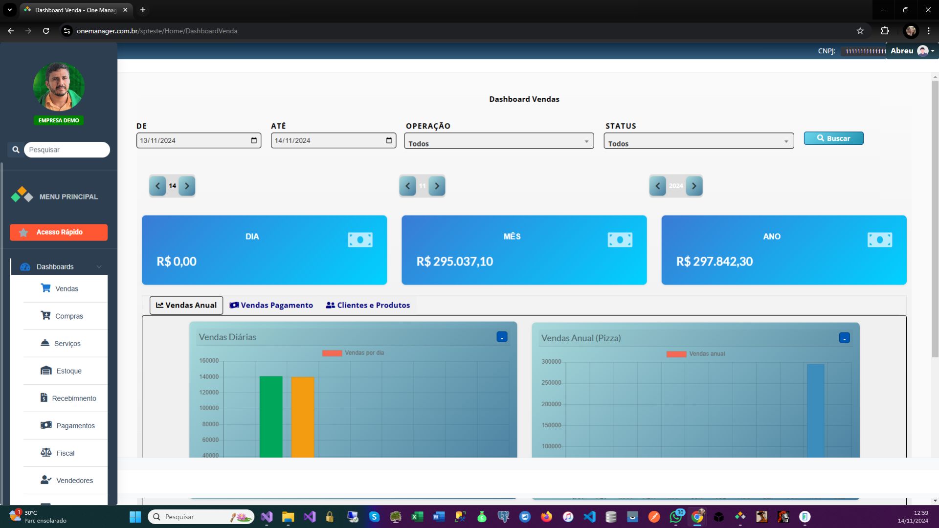Image resolution: width=939 pixels, height=528 pixels.
Task: Click the Vendas cart icon
Action: pyautogui.click(x=45, y=288)
